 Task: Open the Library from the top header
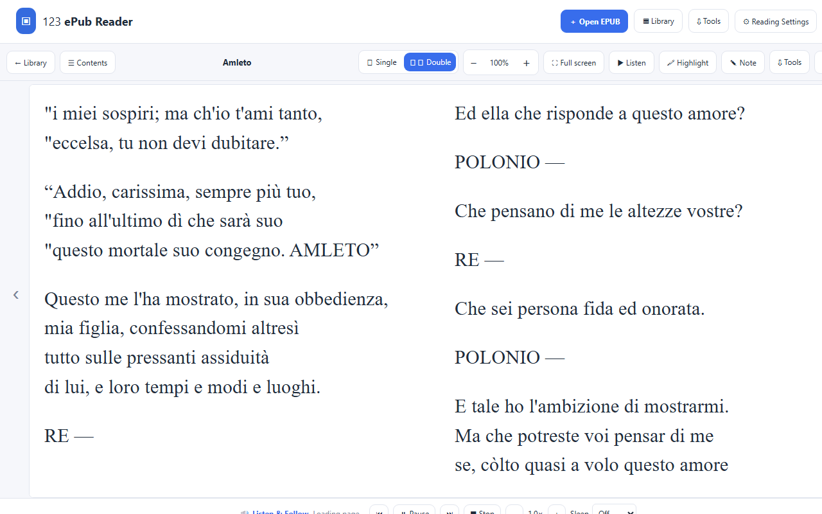coord(658,21)
